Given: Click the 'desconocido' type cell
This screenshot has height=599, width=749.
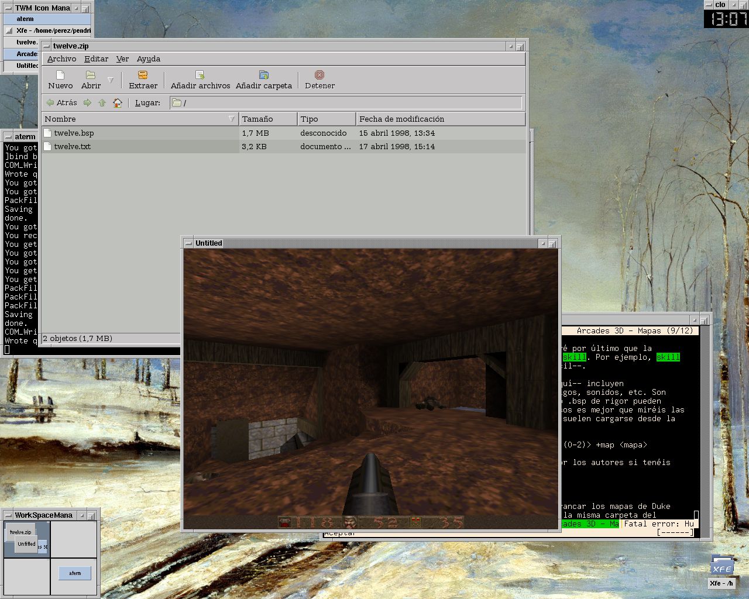Looking at the screenshot, I should [x=324, y=133].
